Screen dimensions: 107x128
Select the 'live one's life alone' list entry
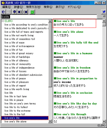point(15,122)
